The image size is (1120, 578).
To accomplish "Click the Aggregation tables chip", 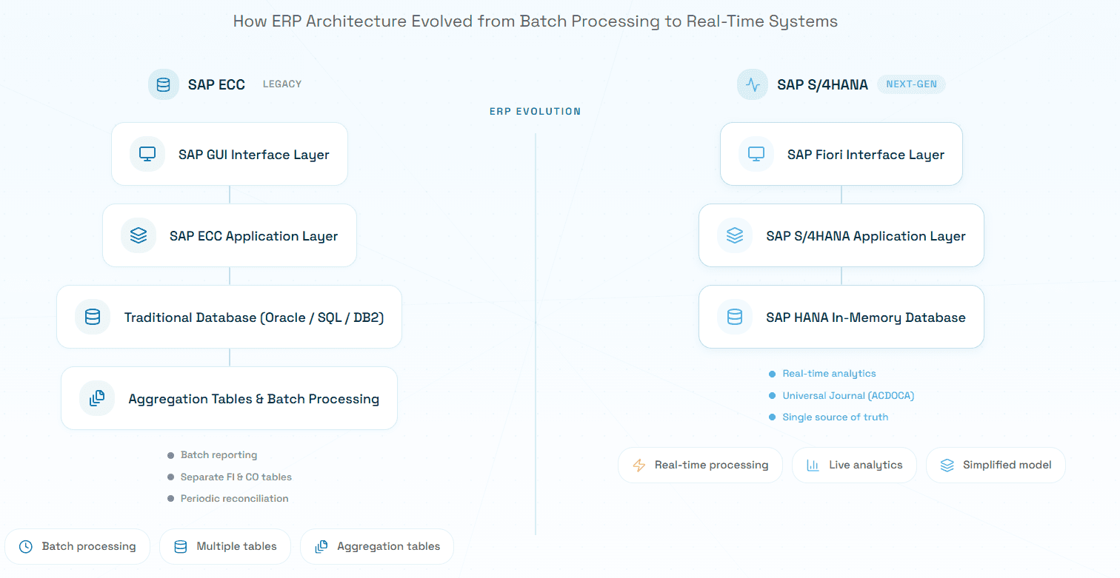I will (377, 547).
